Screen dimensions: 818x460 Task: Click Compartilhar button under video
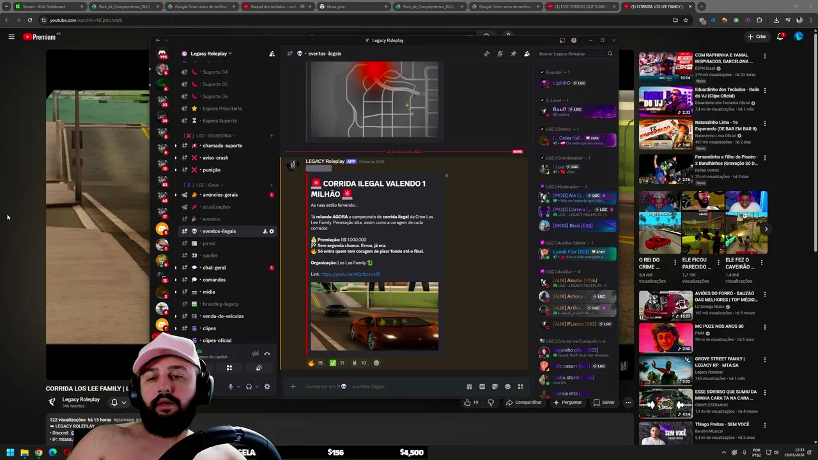click(x=523, y=402)
